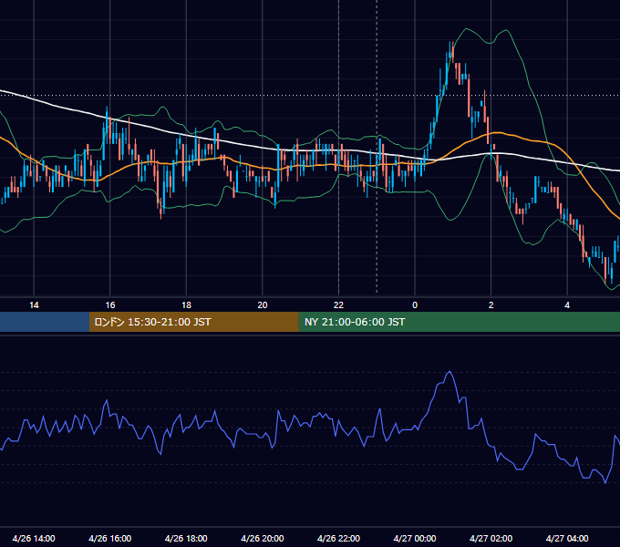Click the 4/26 14:00 date label

click(34, 538)
